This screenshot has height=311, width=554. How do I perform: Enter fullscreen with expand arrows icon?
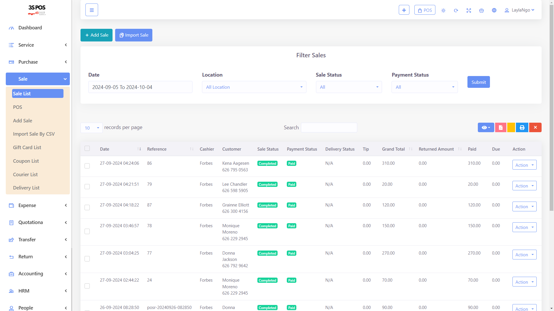pyautogui.click(x=469, y=10)
